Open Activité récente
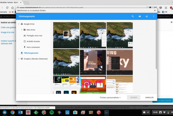This screenshot has height=116, width=173. [33, 41]
